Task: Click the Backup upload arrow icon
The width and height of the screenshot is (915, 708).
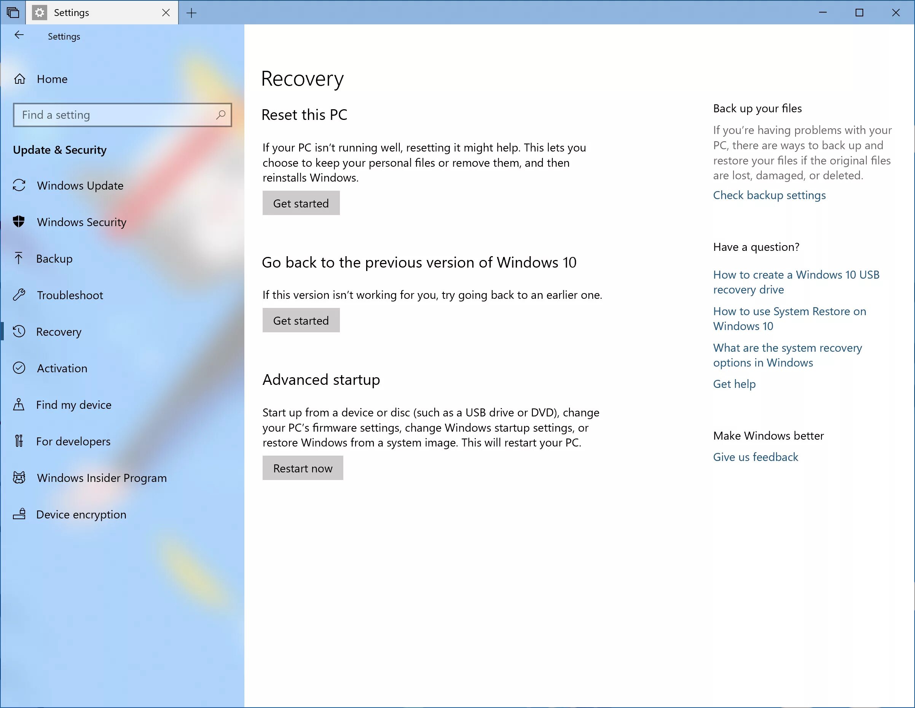Action: (x=20, y=258)
